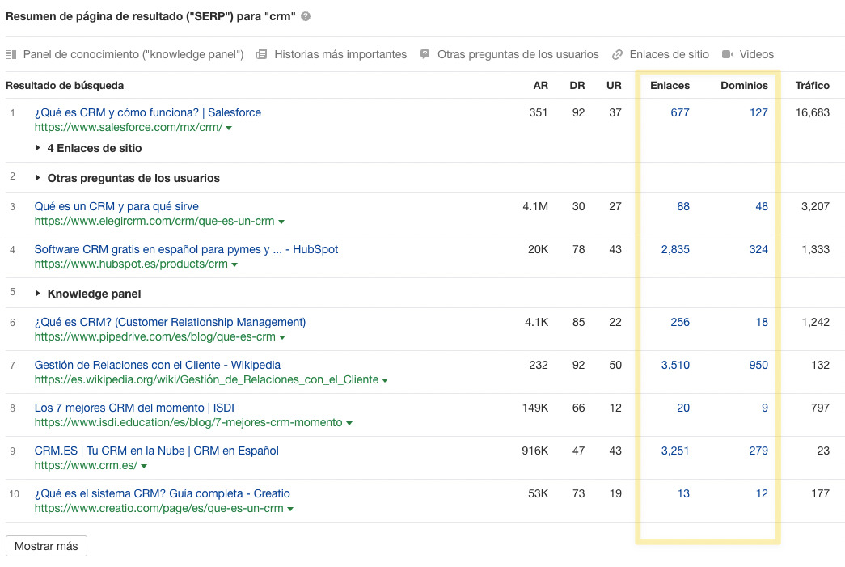
Task: Open dropdown arrow beside hubspot.es URL
Action: (234, 265)
